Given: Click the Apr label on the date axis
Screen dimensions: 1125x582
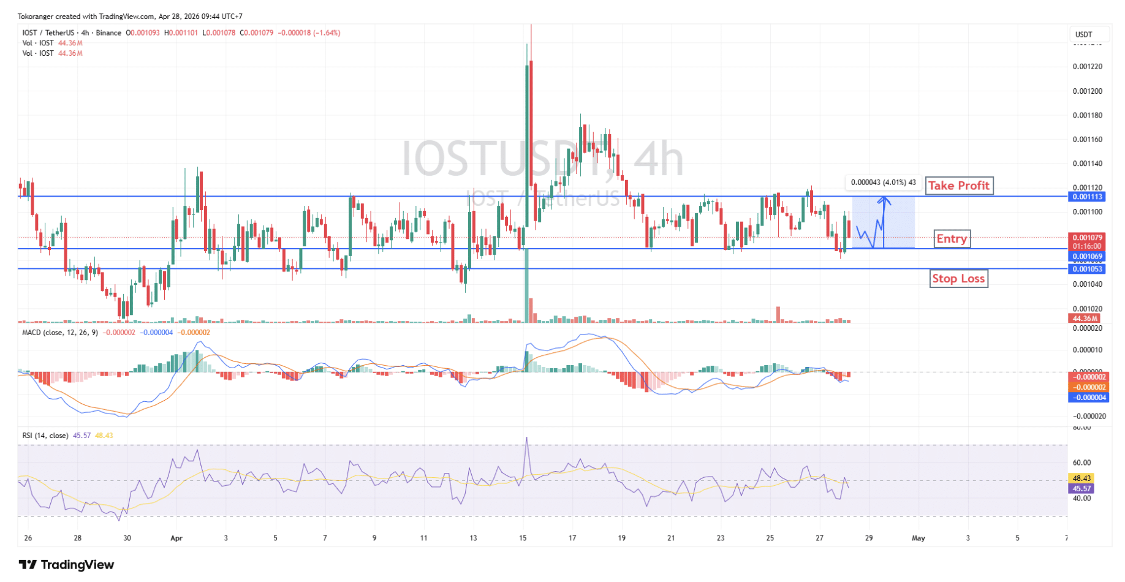Looking at the screenshot, I should point(176,539).
